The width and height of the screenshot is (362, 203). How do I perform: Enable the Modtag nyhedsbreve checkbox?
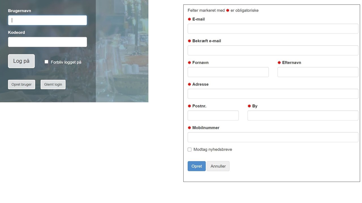[189, 150]
